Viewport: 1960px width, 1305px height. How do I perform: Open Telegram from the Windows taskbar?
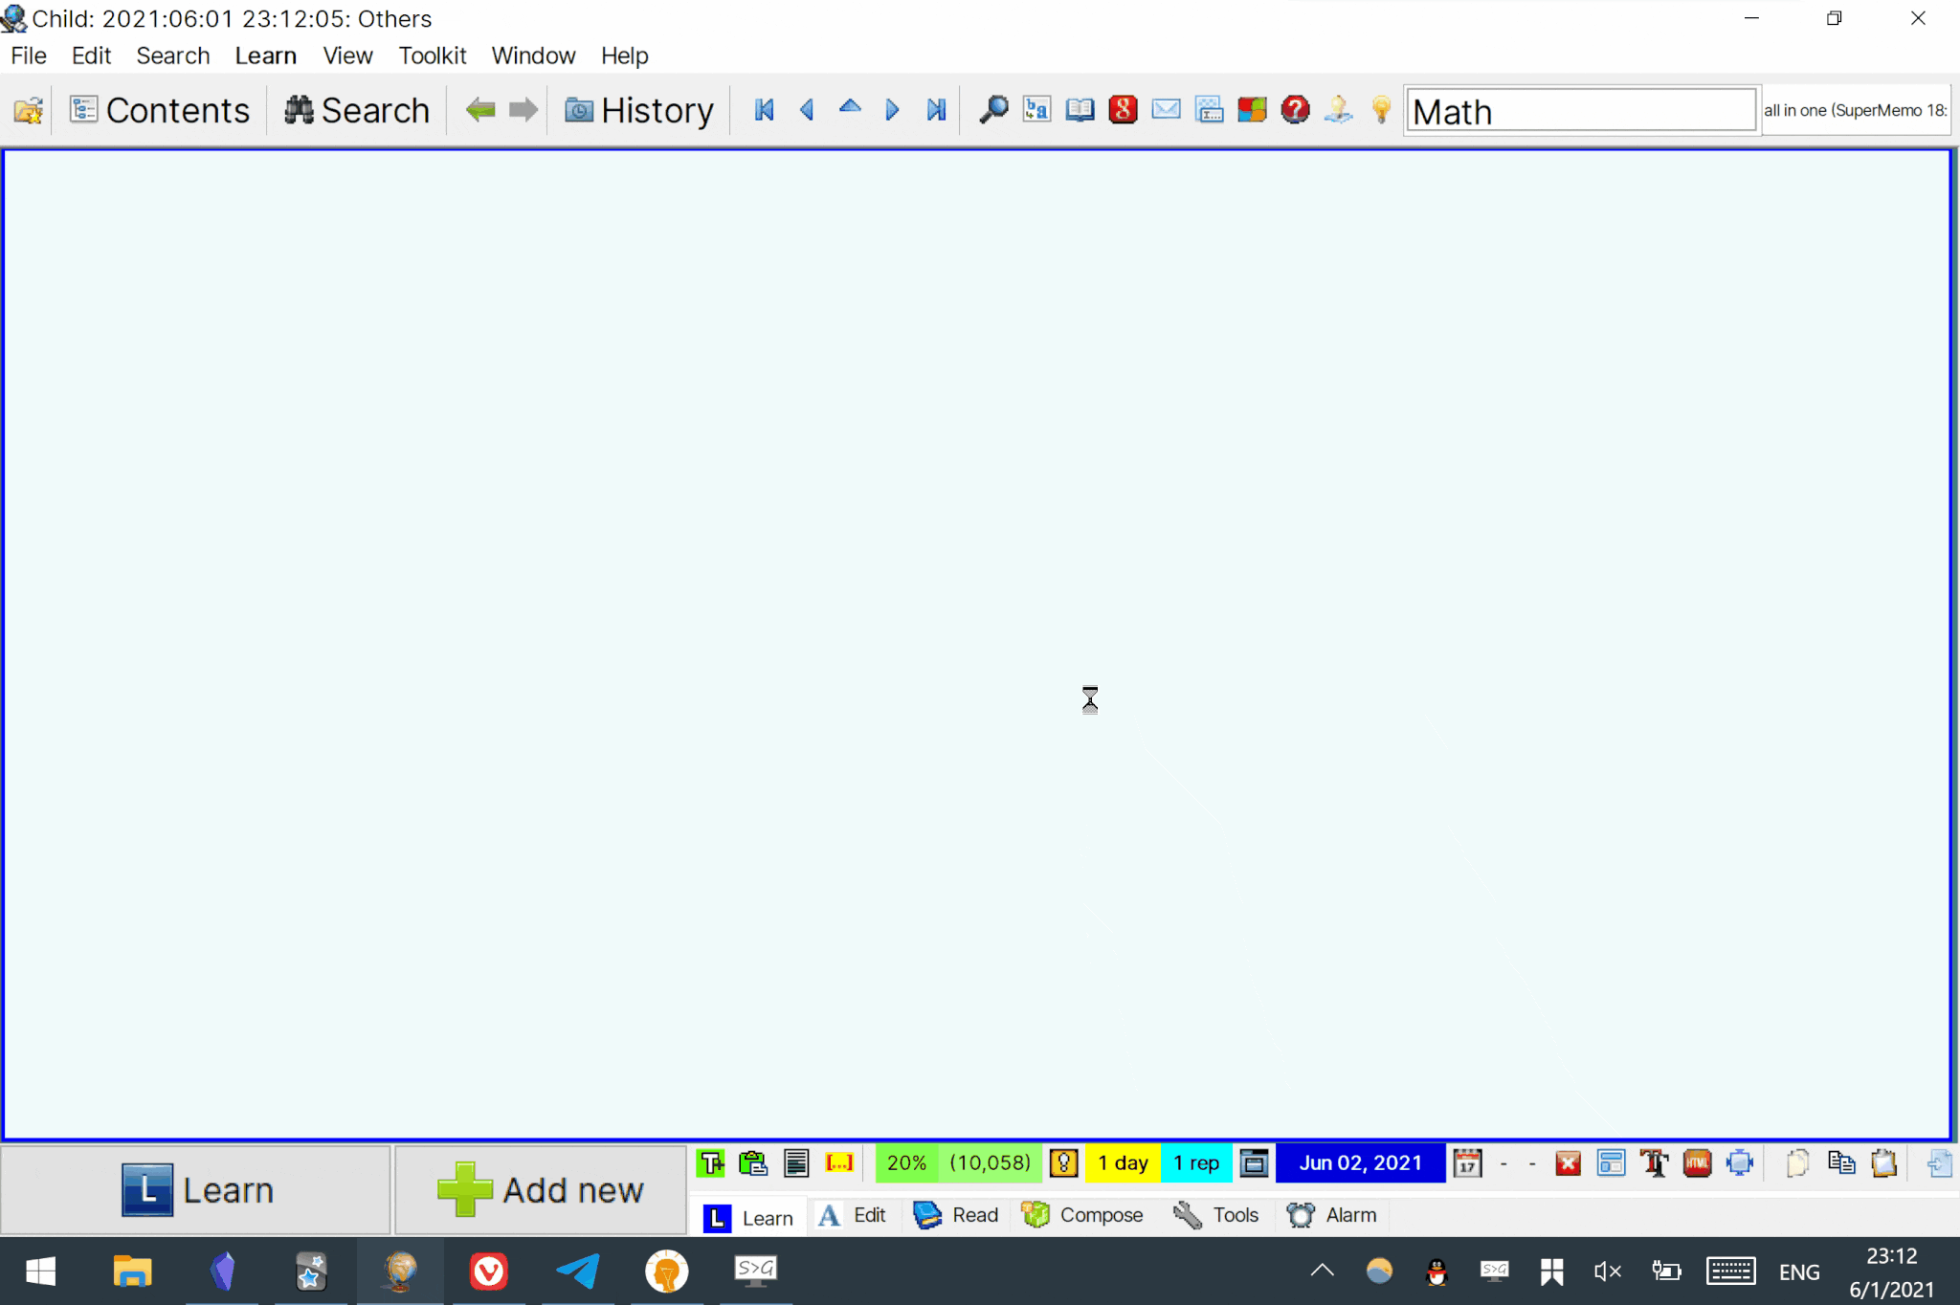coord(578,1272)
